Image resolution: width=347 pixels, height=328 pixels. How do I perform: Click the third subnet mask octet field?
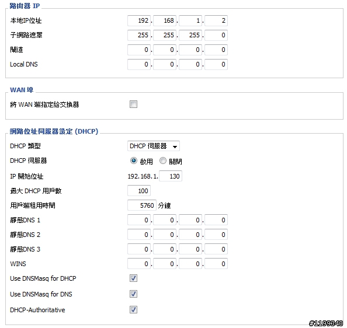coord(190,35)
